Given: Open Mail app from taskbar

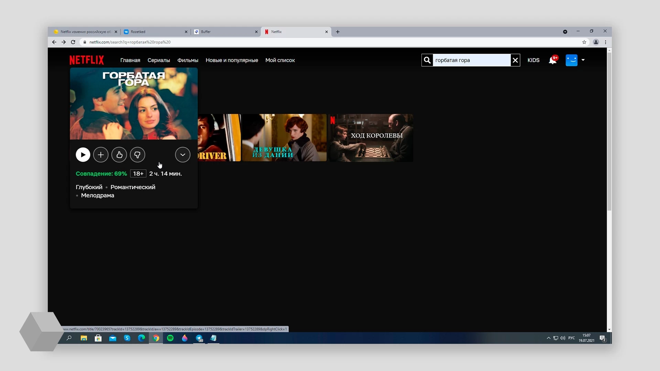Looking at the screenshot, I should click(113, 338).
